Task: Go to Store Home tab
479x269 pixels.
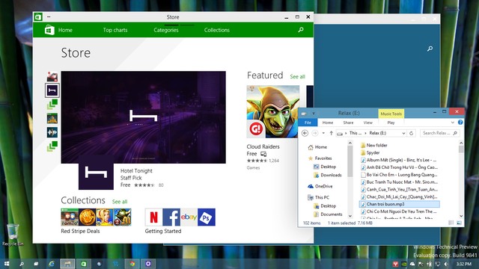Action: (x=65, y=30)
